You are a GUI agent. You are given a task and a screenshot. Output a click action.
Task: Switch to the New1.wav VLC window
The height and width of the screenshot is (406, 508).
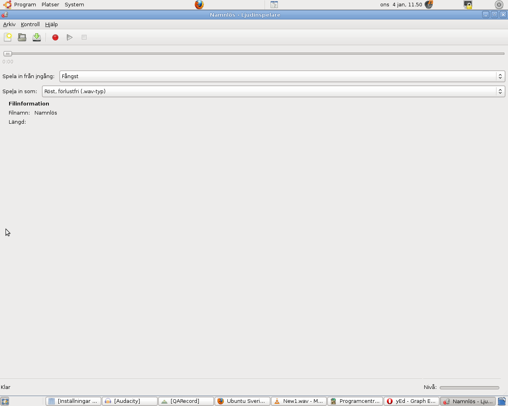299,401
